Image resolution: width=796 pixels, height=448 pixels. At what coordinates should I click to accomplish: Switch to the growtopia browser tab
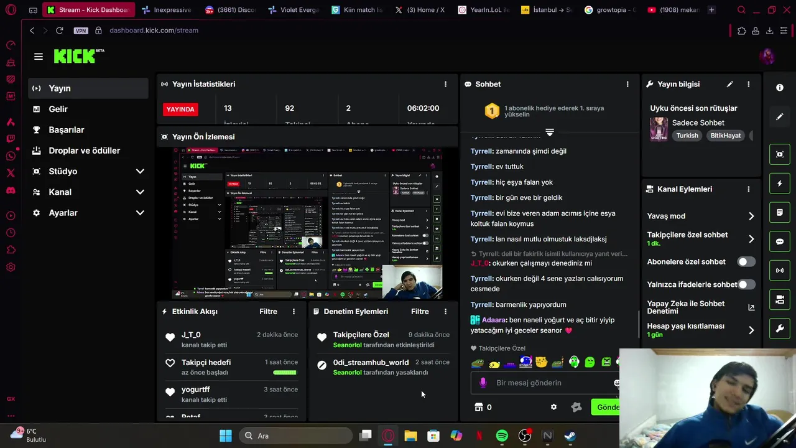point(610,10)
